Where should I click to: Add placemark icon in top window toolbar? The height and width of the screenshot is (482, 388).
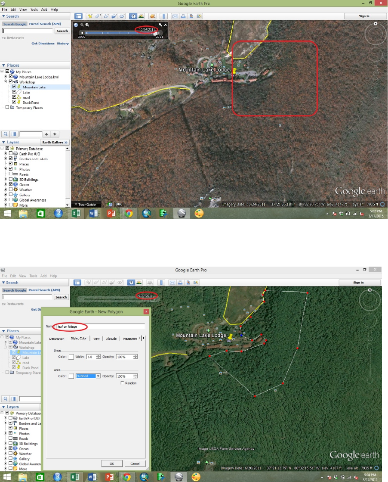[89, 16]
